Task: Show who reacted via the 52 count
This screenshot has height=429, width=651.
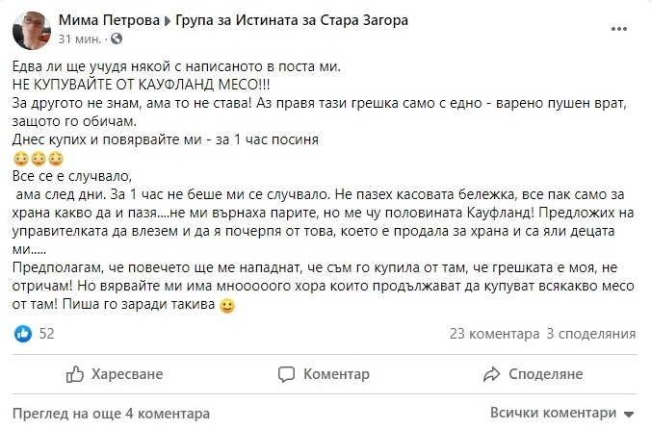Action: point(46,334)
